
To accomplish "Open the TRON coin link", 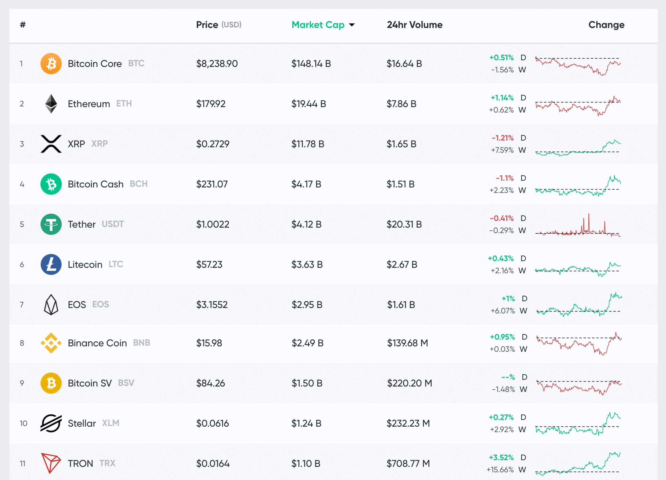I will click(80, 463).
